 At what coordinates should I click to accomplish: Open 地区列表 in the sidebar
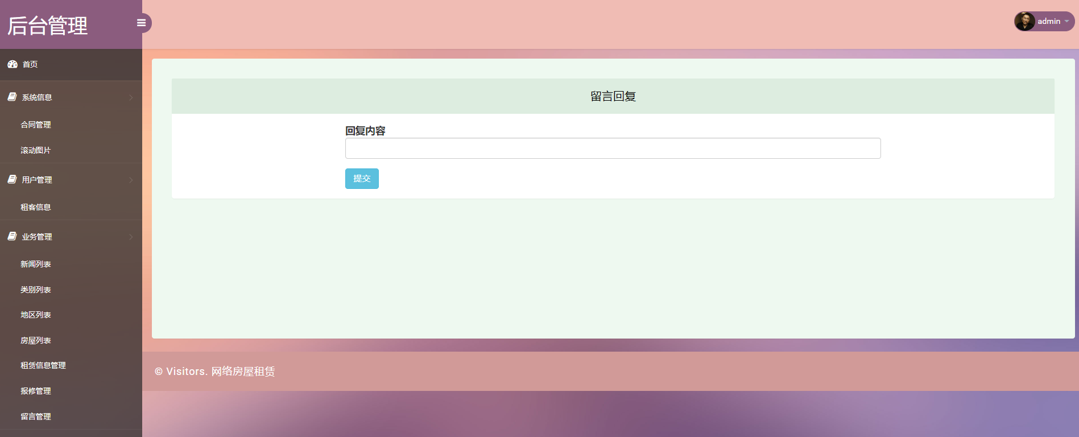pyautogui.click(x=36, y=315)
